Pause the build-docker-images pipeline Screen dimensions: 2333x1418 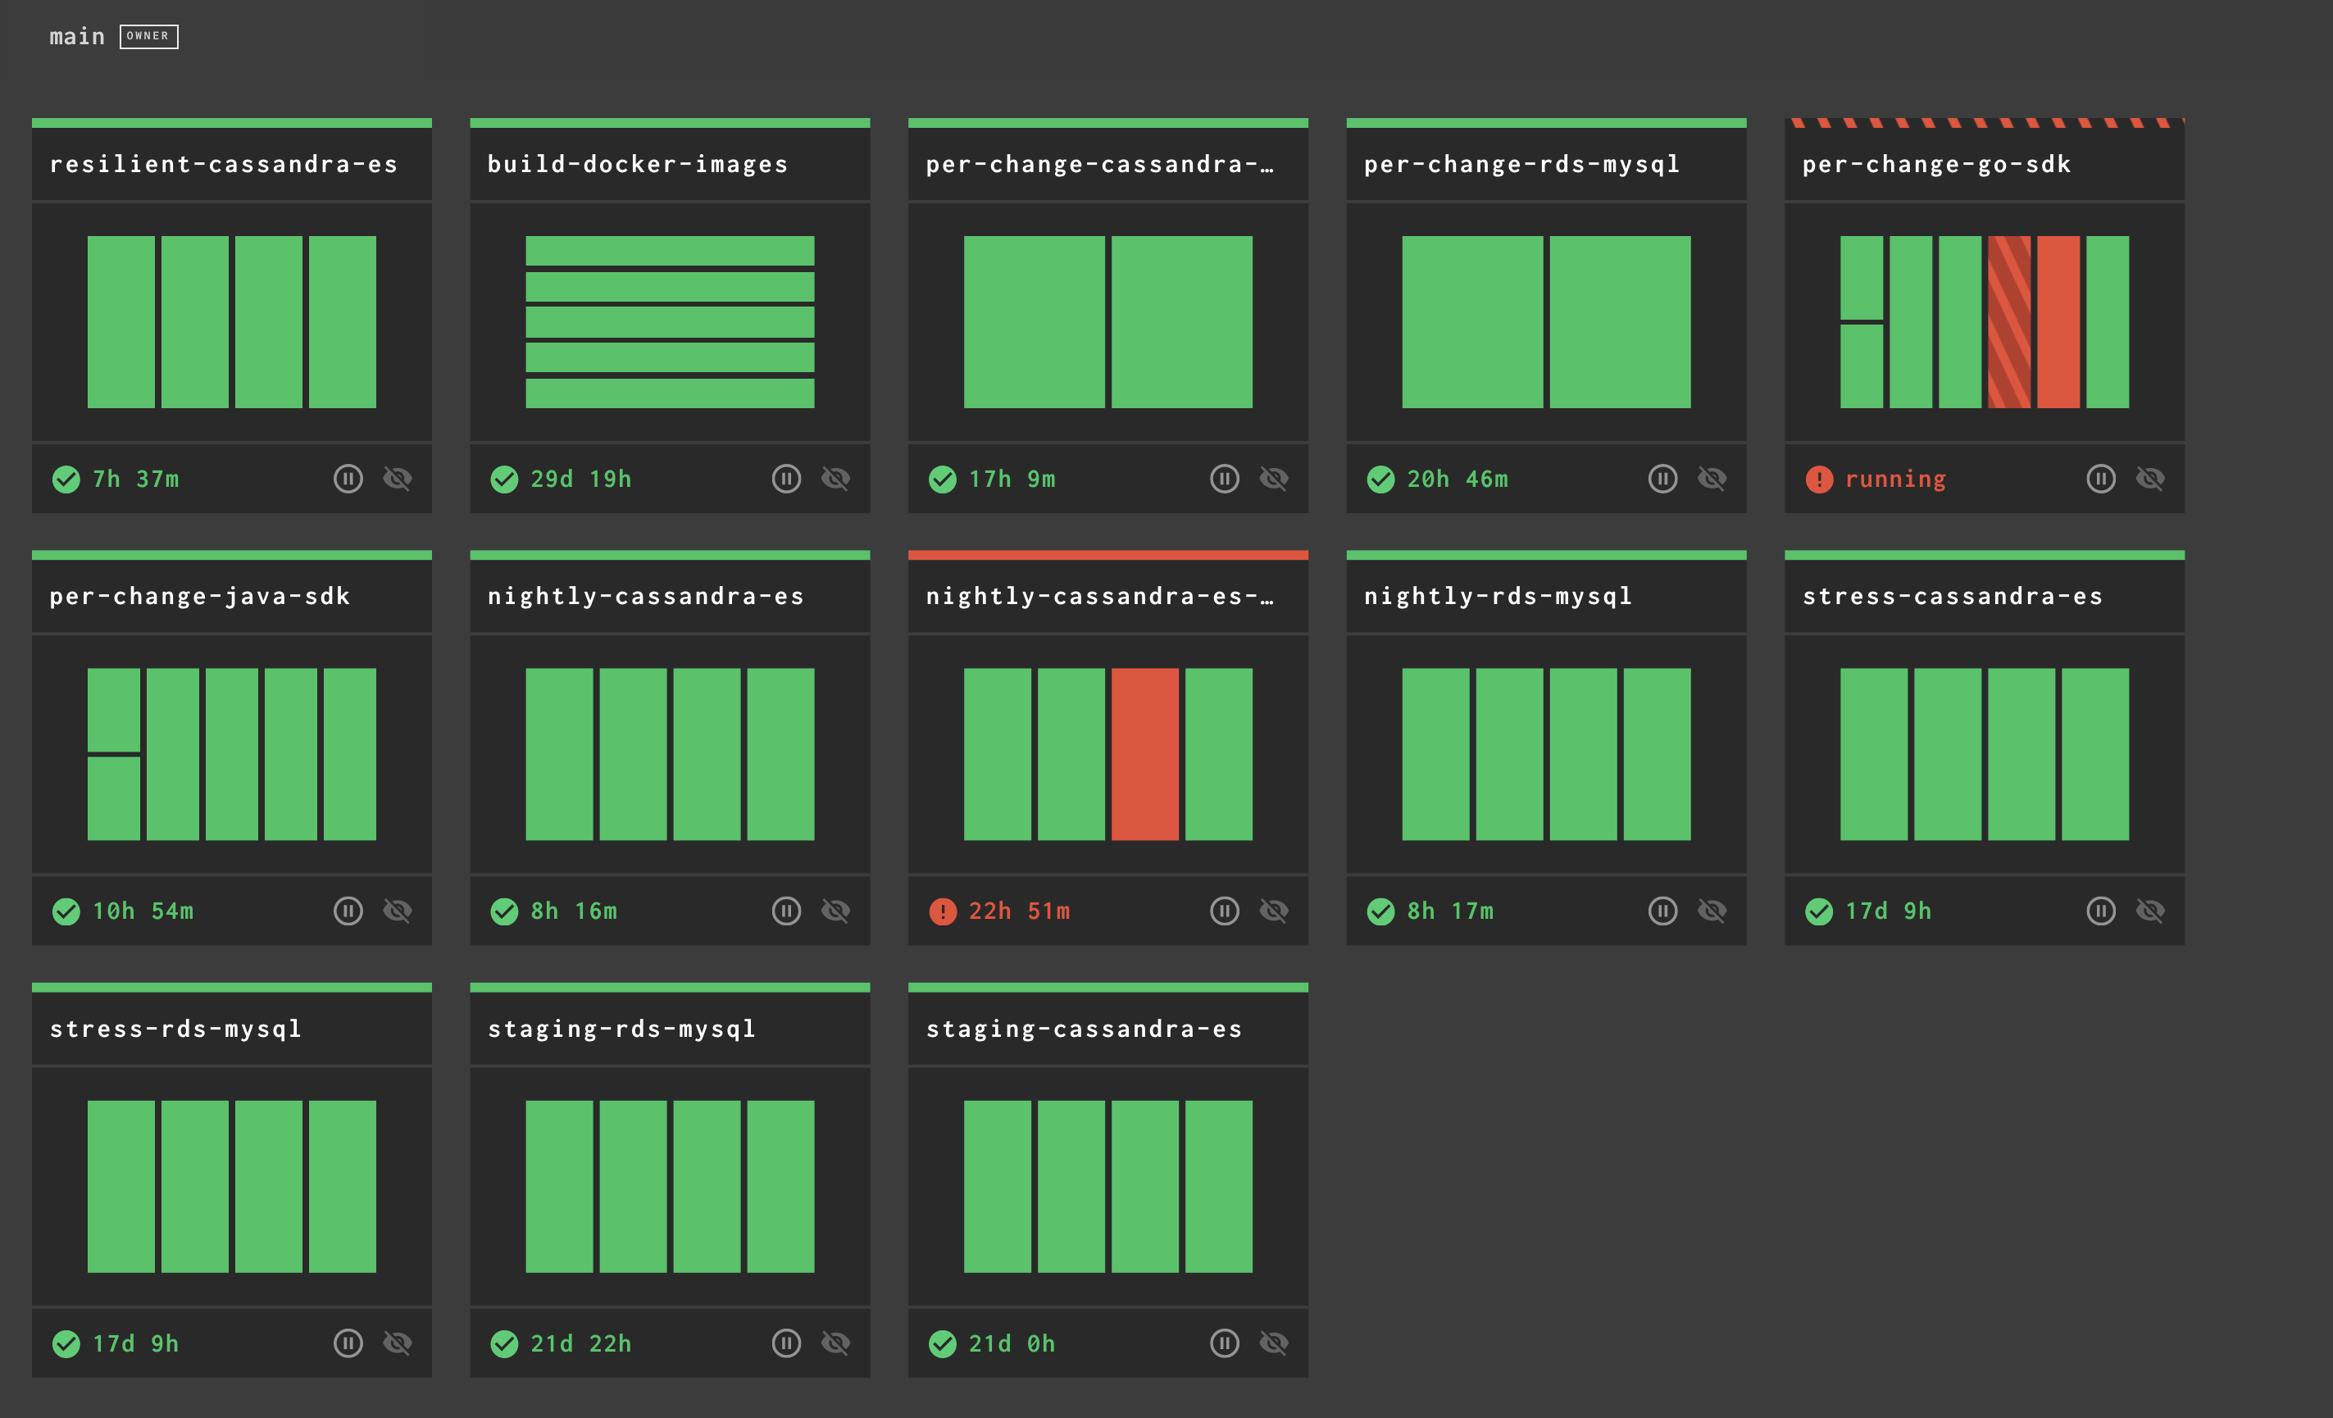(x=786, y=479)
